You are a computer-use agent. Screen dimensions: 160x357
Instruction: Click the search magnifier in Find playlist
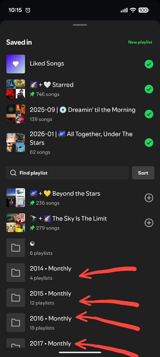pos(13,173)
